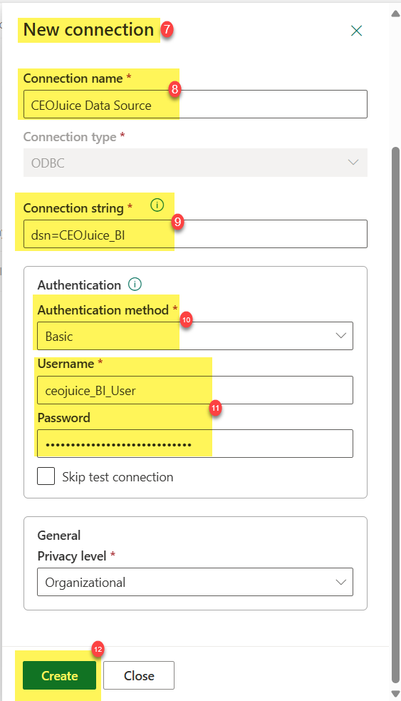Click the Create button
This screenshot has width=401, height=701.
[59, 675]
